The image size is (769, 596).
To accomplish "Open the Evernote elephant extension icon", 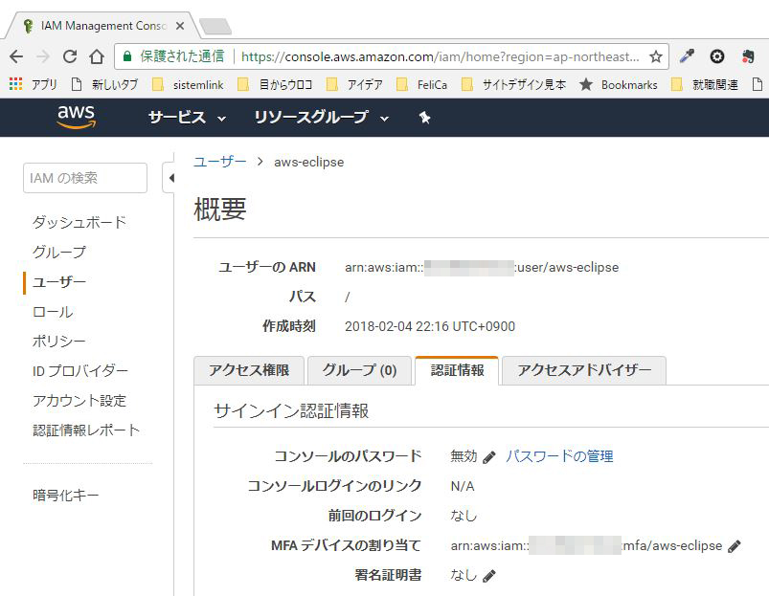I will pyautogui.click(x=748, y=56).
